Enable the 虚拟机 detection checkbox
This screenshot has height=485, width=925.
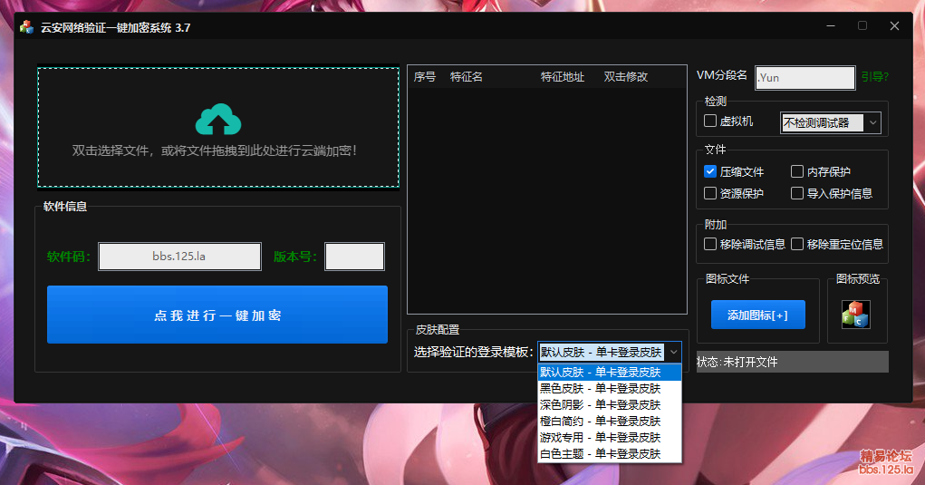coord(711,121)
